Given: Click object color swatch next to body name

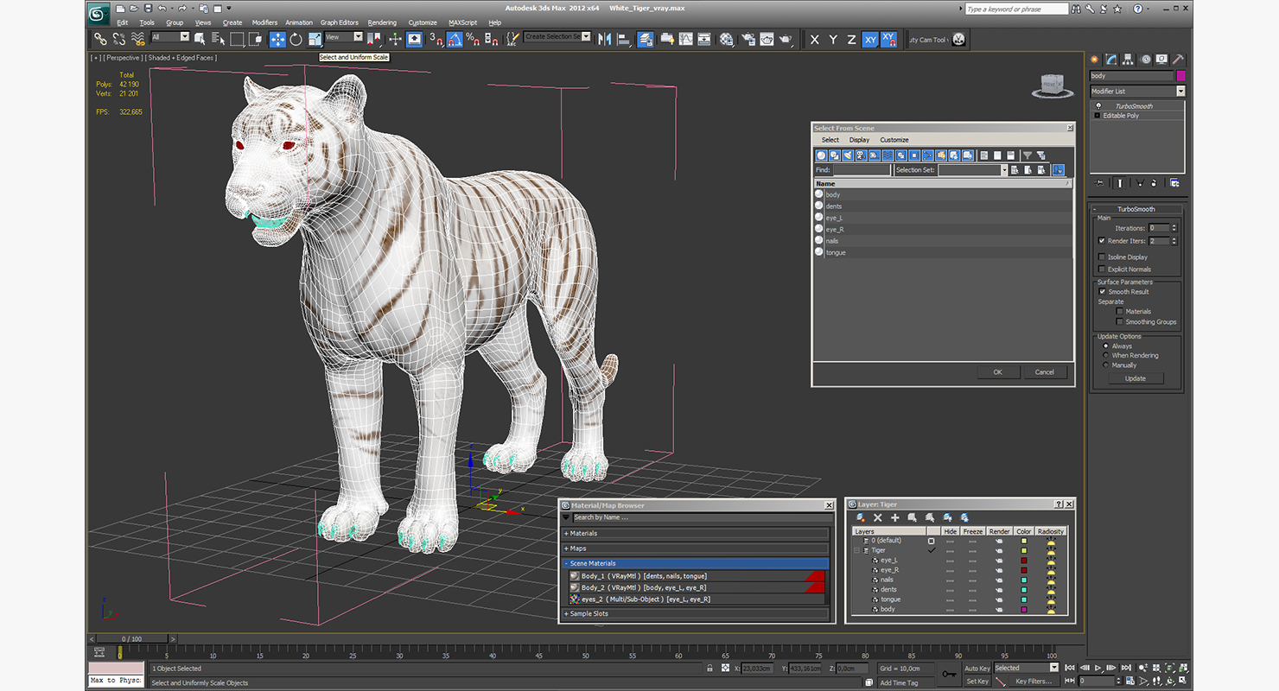Looking at the screenshot, I should coord(1180,76).
